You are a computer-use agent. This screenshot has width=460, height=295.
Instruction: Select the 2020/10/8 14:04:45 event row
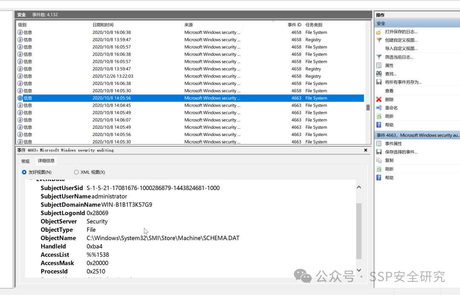point(190,105)
